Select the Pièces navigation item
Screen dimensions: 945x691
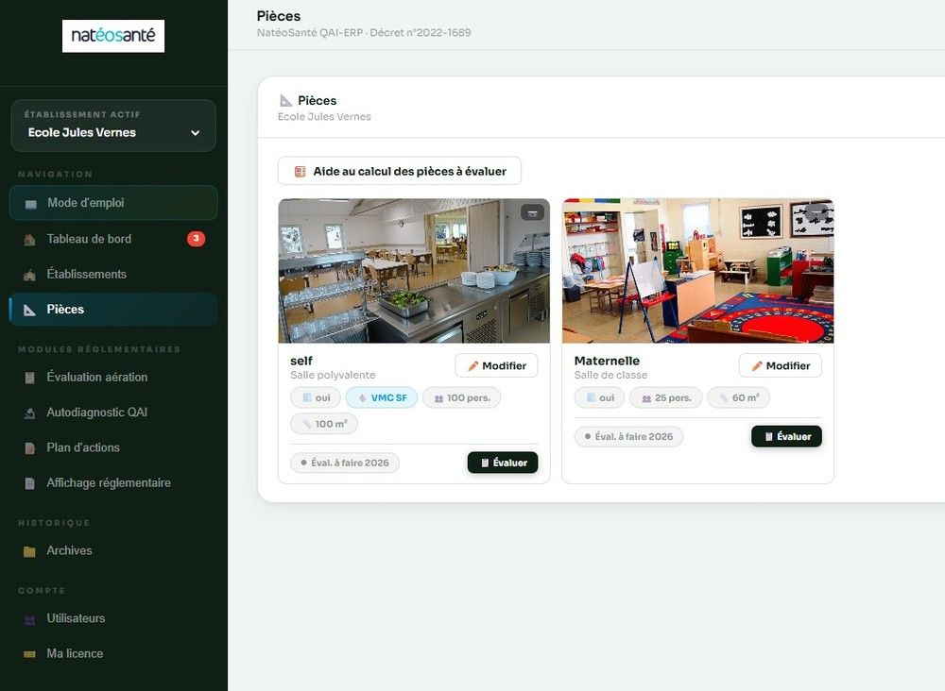(x=113, y=310)
